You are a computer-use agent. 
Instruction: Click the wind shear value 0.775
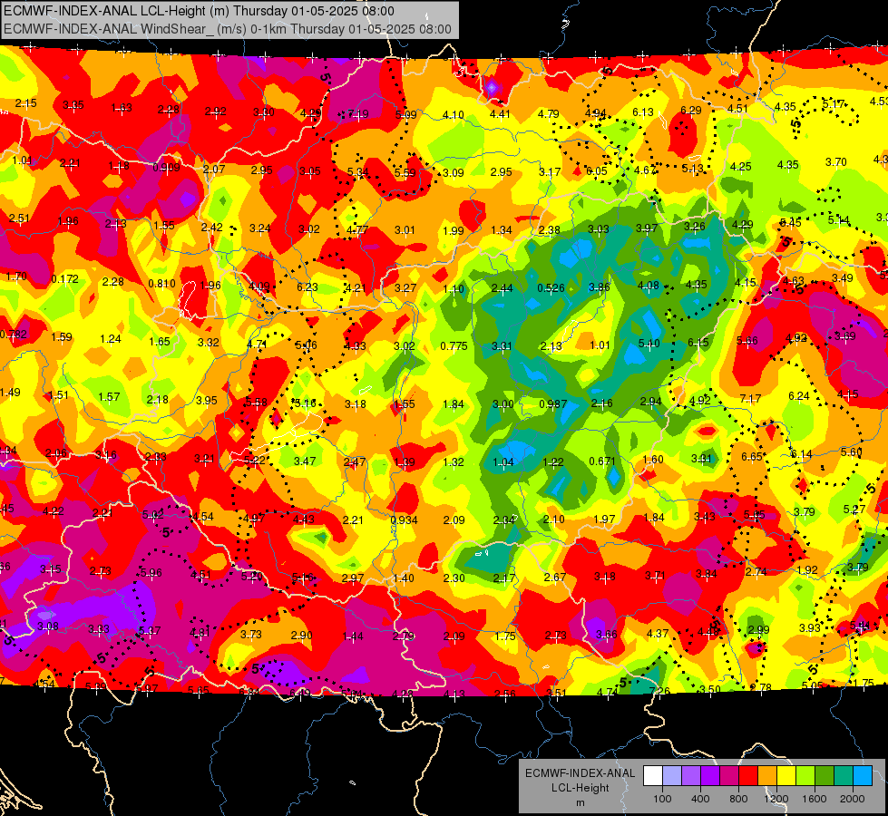click(x=454, y=345)
